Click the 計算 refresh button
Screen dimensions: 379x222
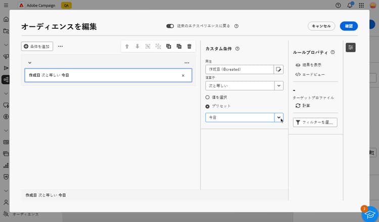point(303,106)
